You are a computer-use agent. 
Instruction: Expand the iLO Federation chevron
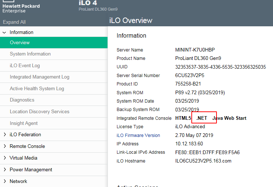coord(5,134)
